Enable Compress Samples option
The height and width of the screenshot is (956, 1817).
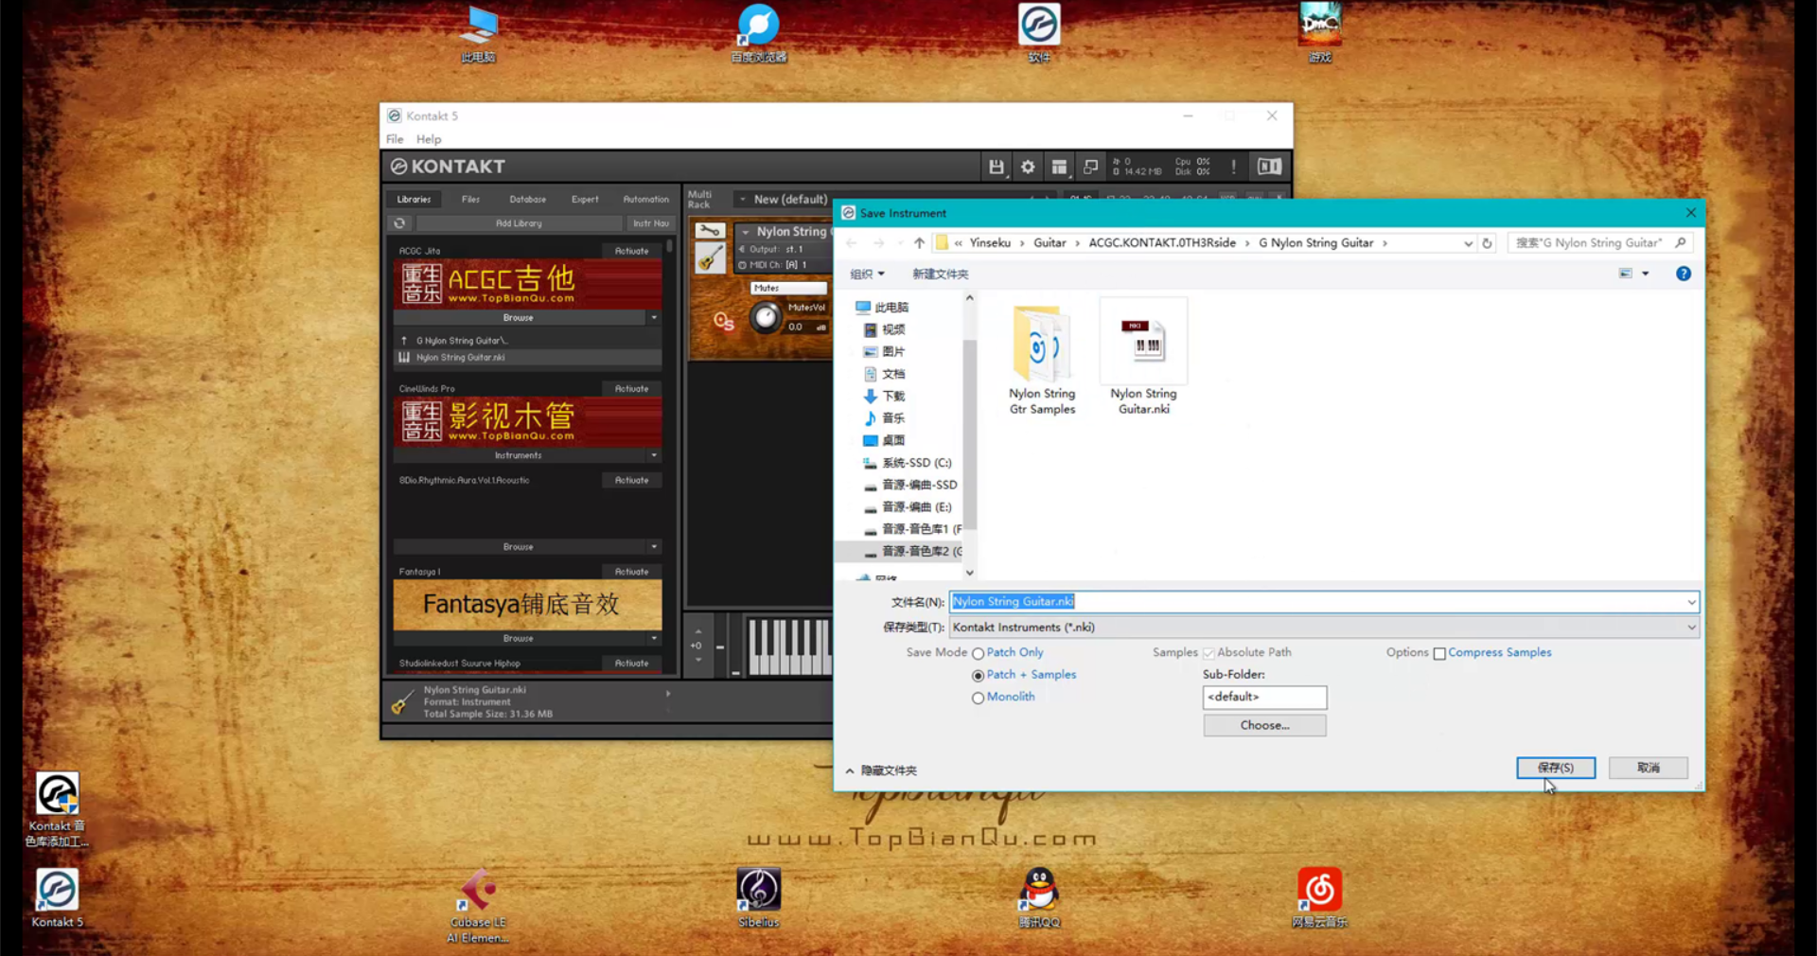[1439, 653]
